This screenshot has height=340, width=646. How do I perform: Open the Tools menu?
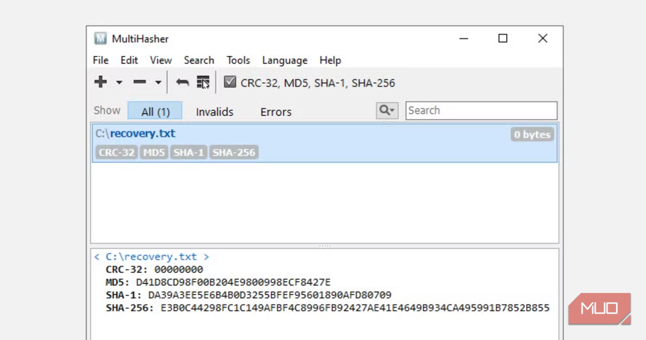[x=238, y=60]
